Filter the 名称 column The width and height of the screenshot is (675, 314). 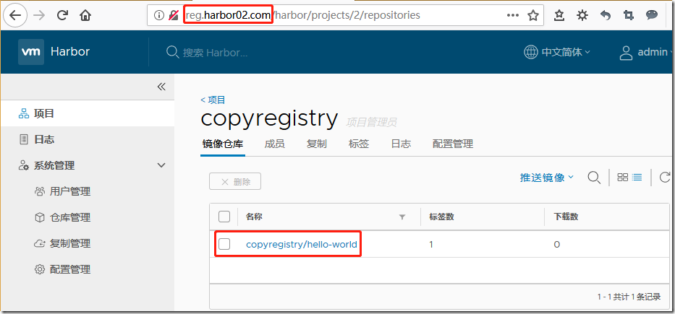click(x=402, y=217)
